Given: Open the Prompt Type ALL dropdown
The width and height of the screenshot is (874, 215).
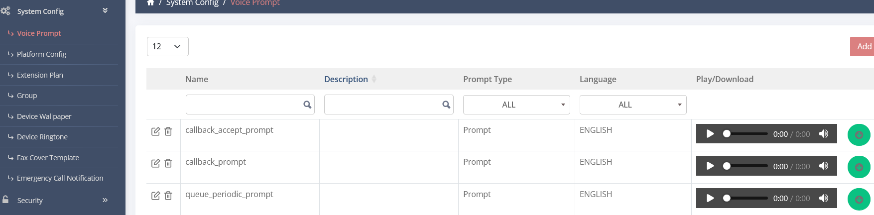Looking at the screenshot, I should pyautogui.click(x=516, y=105).
